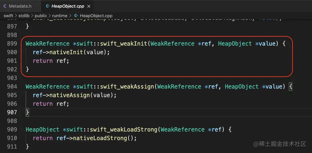The height and width of the screenshot is (153, 312).
Task: Click the HeapObject return type on line 909
Action: point(43,130)
